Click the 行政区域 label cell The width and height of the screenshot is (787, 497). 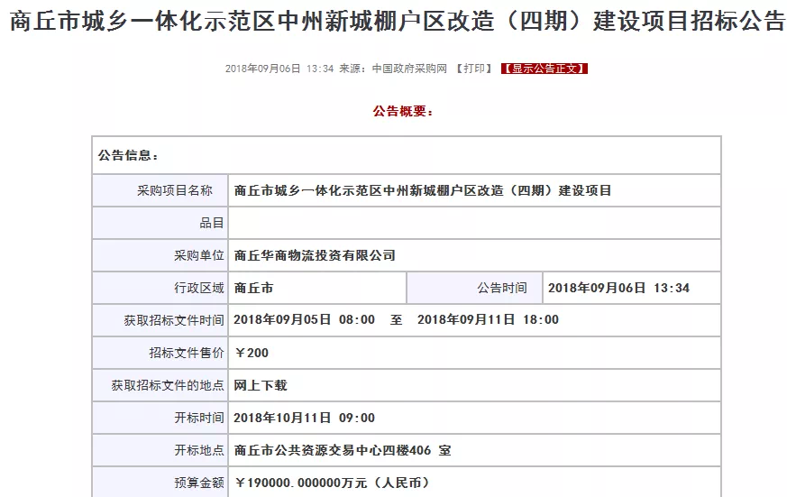click(x=160, y=288)
